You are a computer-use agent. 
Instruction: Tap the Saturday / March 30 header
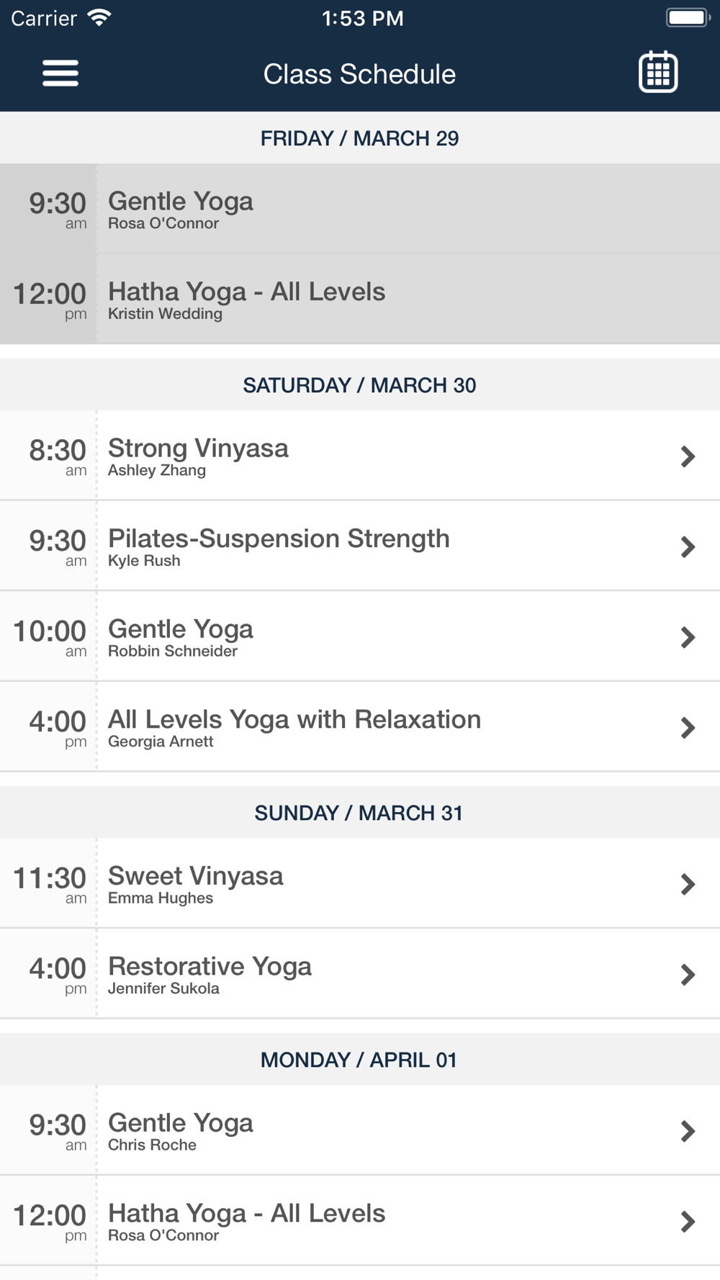360,385
